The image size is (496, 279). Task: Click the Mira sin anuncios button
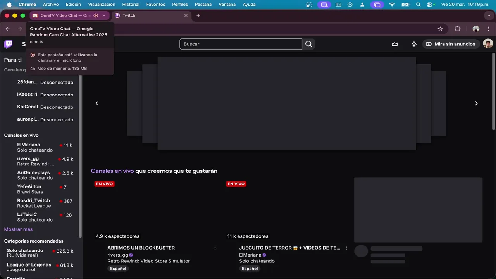point(451,44)
